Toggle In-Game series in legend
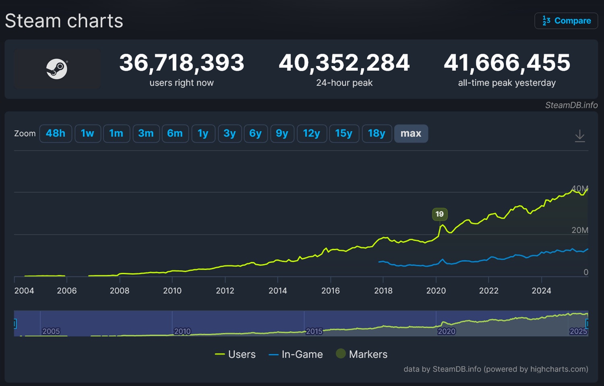Screen dimensions: 604x386 pyautogui.click(x=296, y=354)
